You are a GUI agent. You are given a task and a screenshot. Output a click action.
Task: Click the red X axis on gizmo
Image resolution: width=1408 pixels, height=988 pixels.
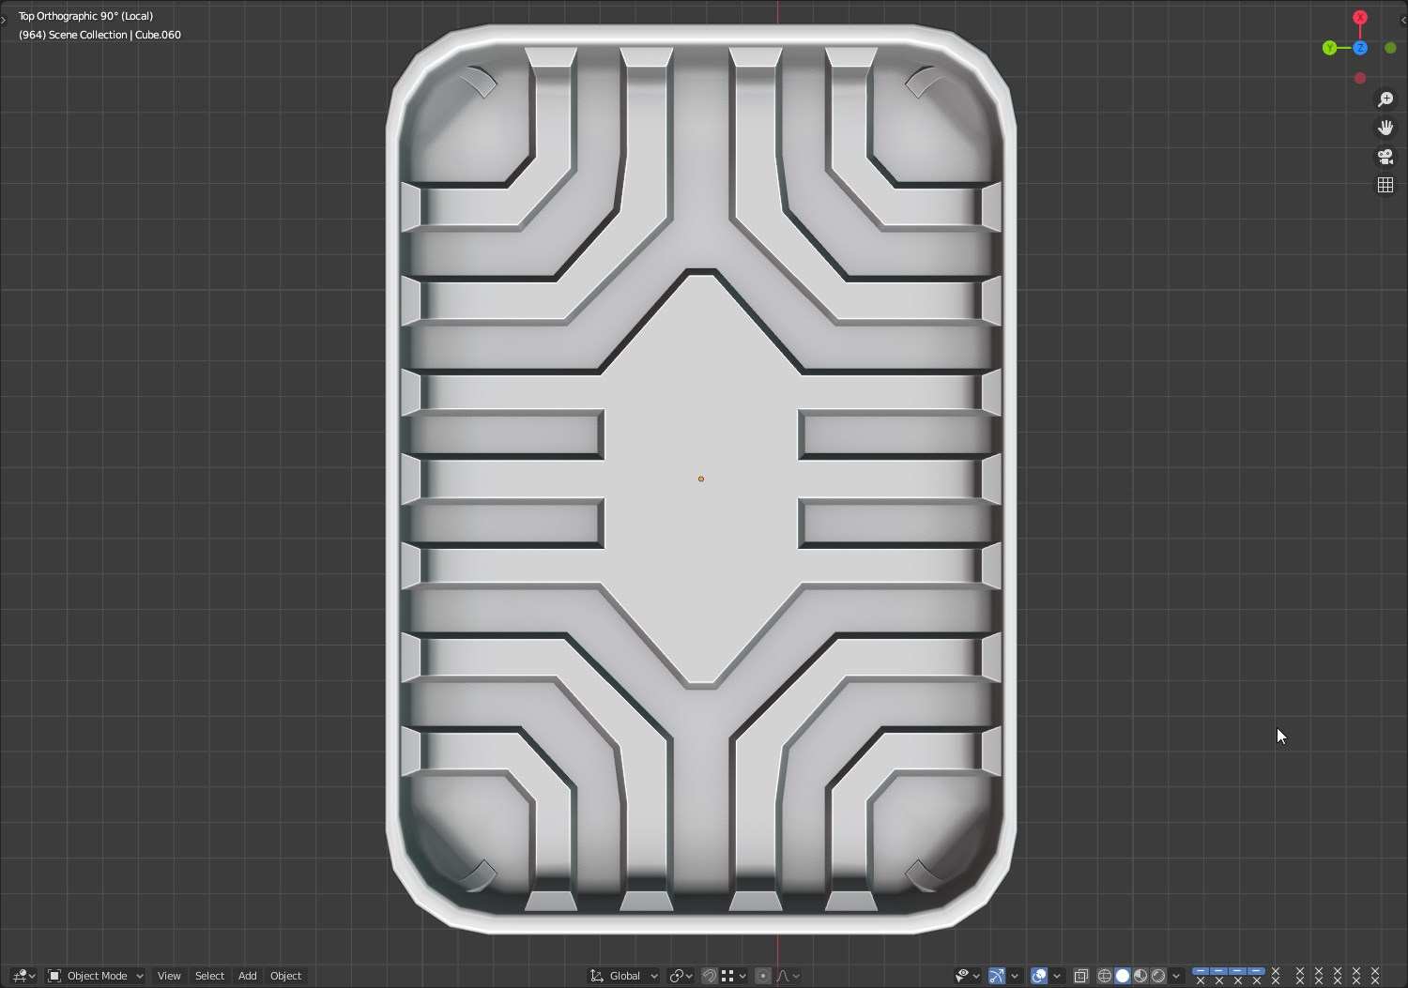click(1359, 18)
